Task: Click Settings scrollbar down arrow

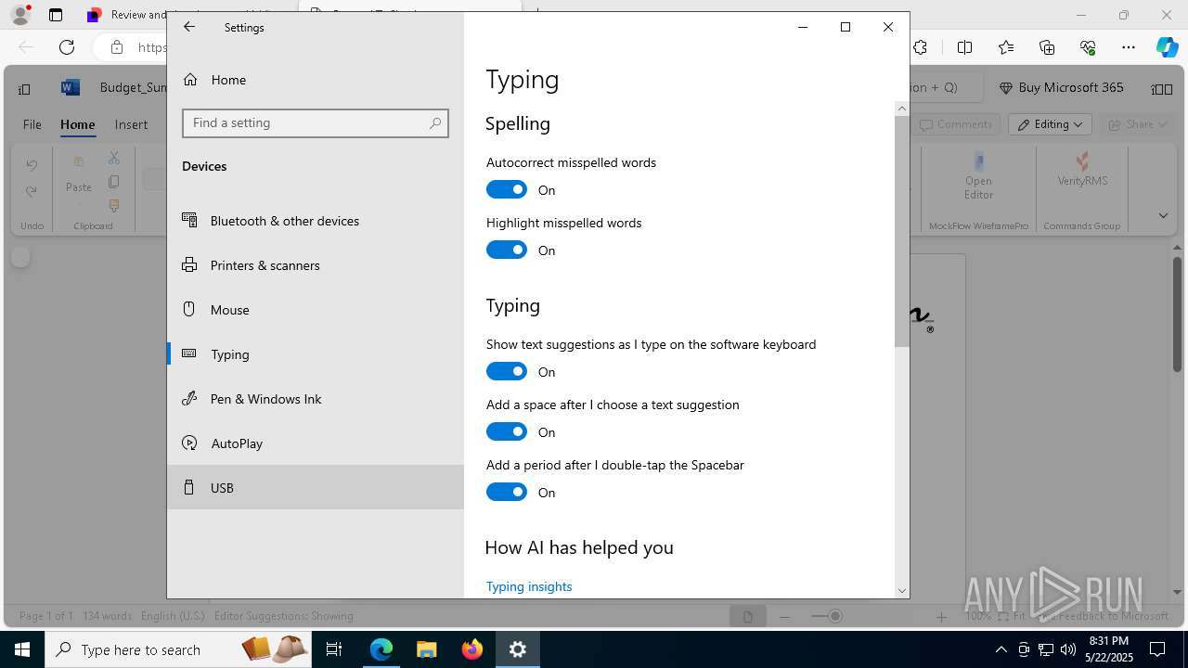Action: (901, 590)
